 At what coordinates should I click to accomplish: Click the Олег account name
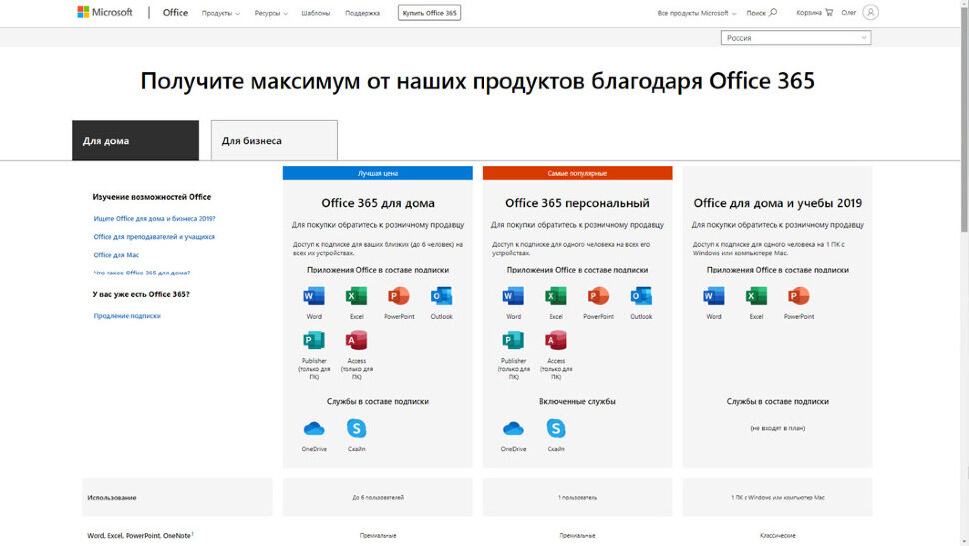click(x=848, y=12)
